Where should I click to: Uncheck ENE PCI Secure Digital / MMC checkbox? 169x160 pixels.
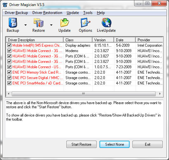pos(10,77)
